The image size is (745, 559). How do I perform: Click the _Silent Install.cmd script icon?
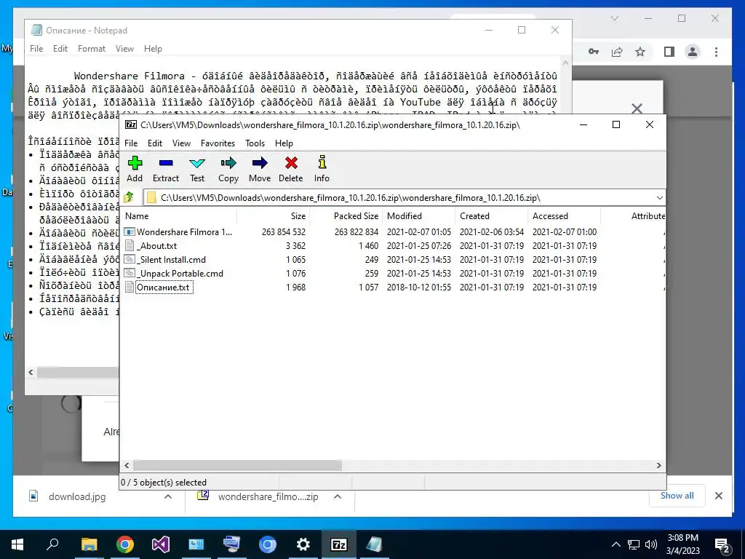130,260
